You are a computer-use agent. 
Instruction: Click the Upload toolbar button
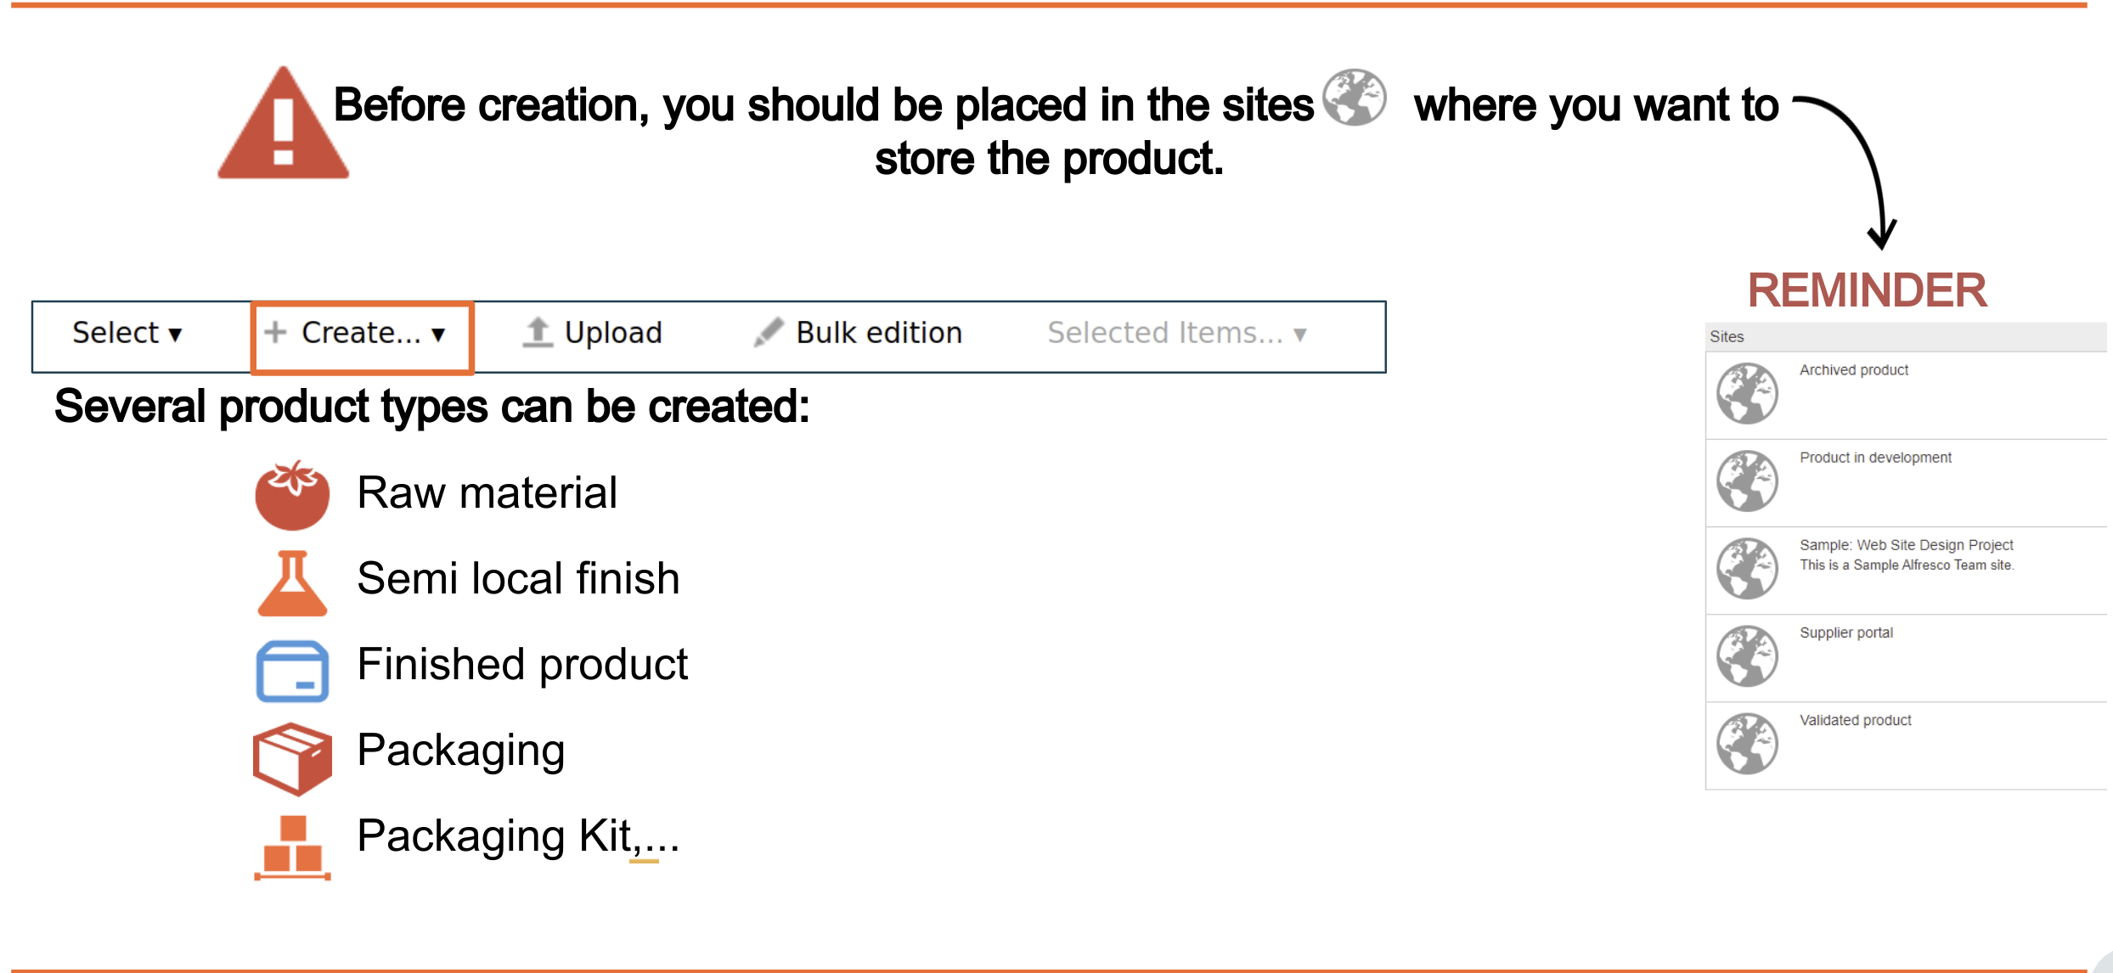(x=592, y=333)
